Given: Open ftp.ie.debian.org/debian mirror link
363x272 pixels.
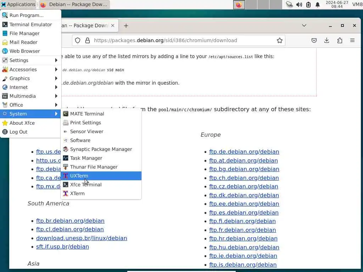Looking at the screenshot, I should (x=243, y=256).
